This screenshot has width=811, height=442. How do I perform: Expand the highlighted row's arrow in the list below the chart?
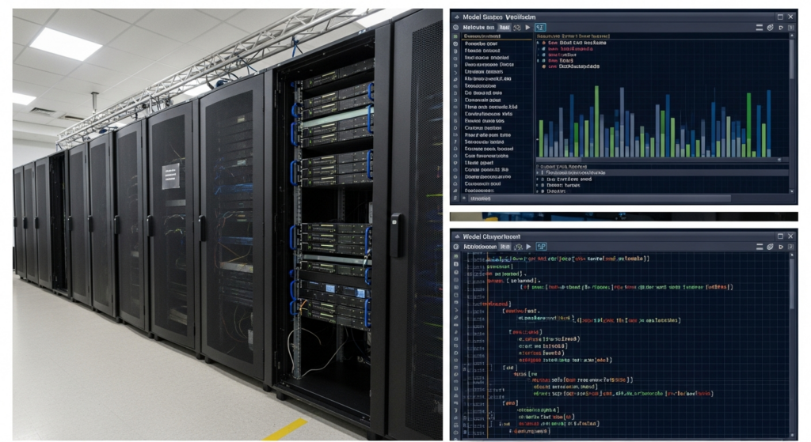[538, 173]
